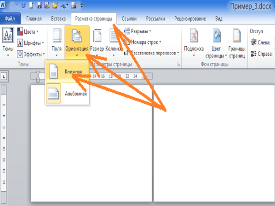Click the vertical ruler
The image size is (275, 206).
coord(4,144)
